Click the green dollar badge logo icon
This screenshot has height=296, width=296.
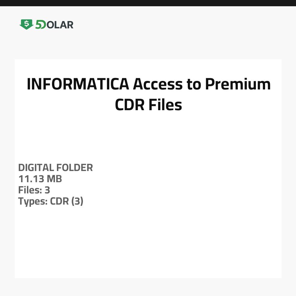[x=26, y=24]
